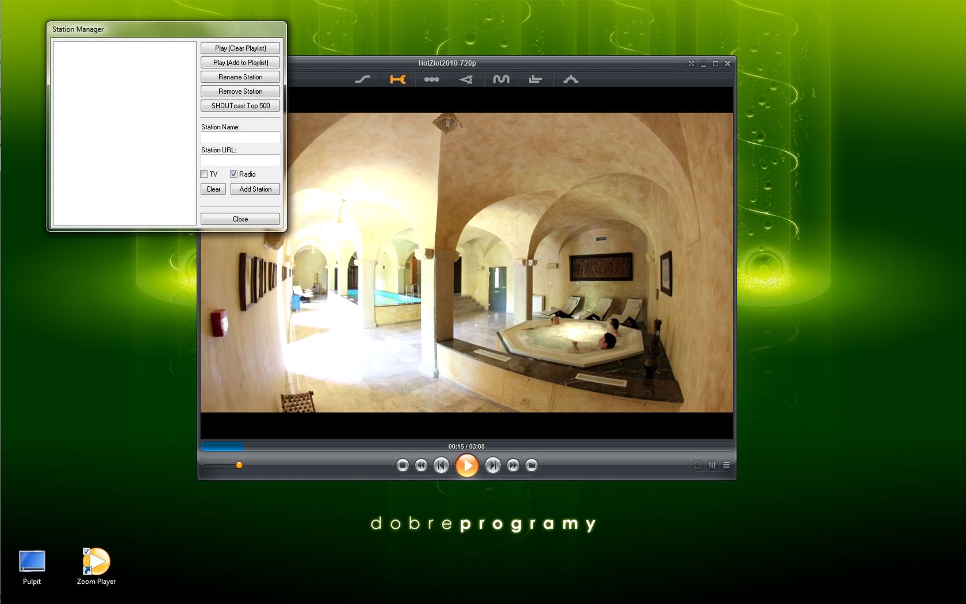966x604 pixels.
Task: Click the video display area
Action: [466, 262]
